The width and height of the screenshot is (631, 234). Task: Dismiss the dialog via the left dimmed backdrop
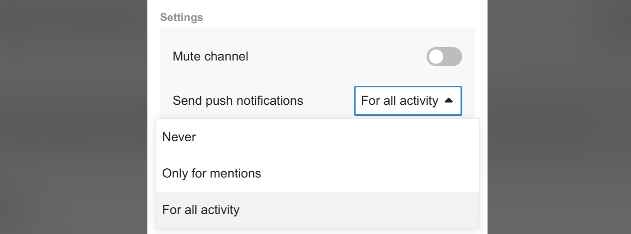pyautogui.click(x=72, y=114)
